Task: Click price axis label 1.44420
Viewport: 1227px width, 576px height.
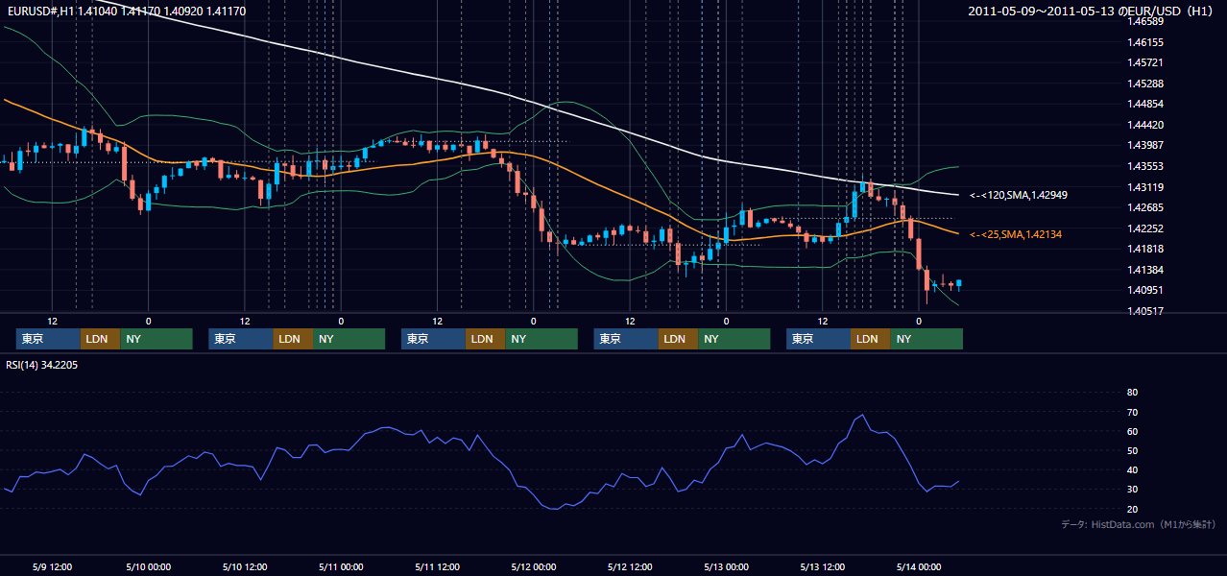Action: (1144, 125)
